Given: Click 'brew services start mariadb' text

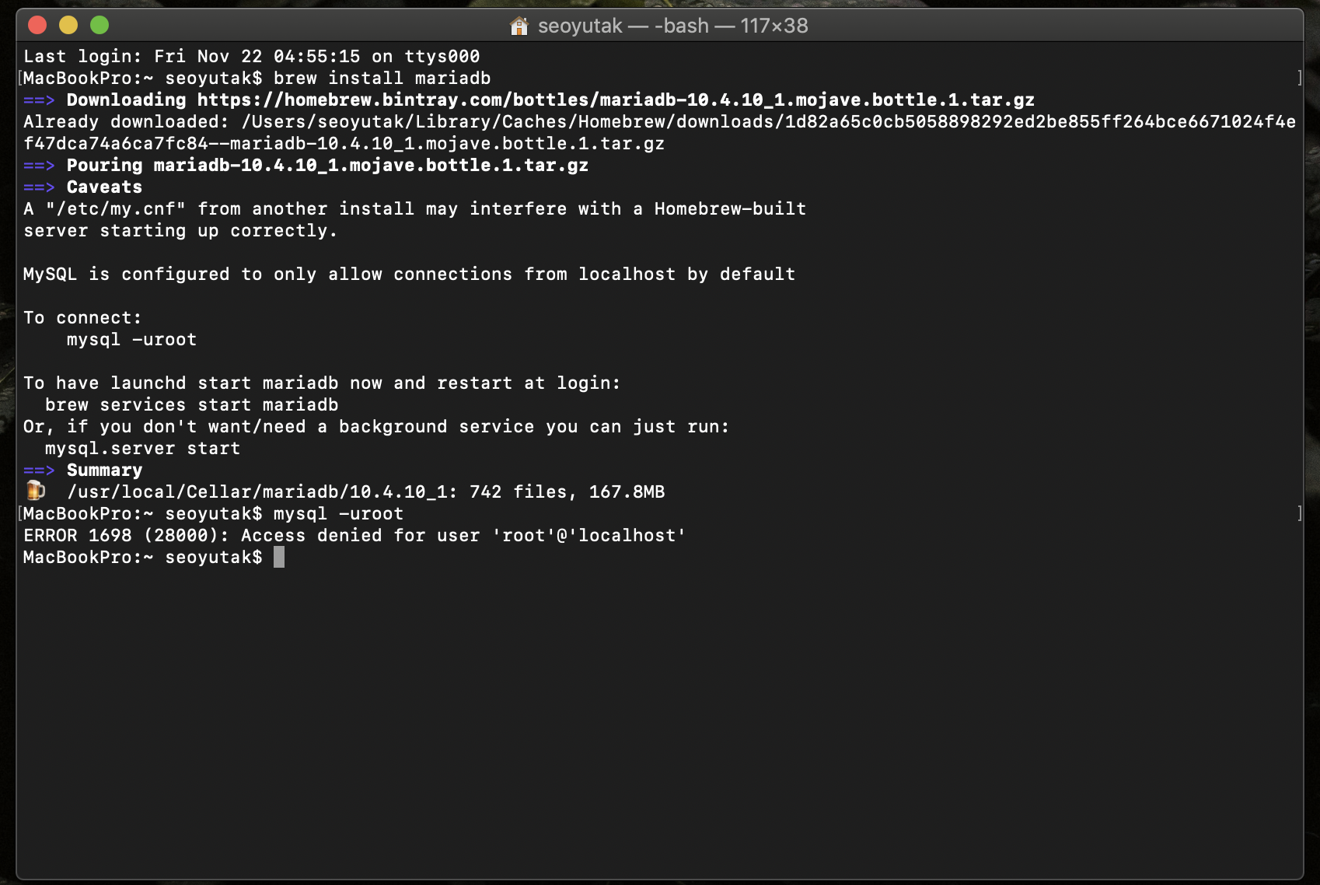Looking at the screenshot, I should [192, 405].
